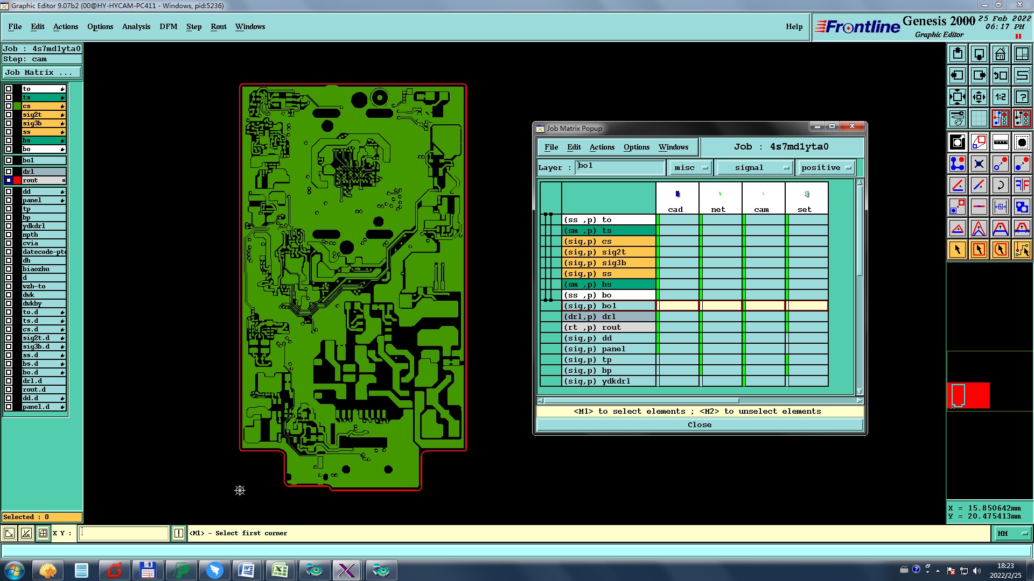The height and width of the screenshot is (581, 1034).
Task: Open the signal layer type dropdown
Action: tap(755, 168)
